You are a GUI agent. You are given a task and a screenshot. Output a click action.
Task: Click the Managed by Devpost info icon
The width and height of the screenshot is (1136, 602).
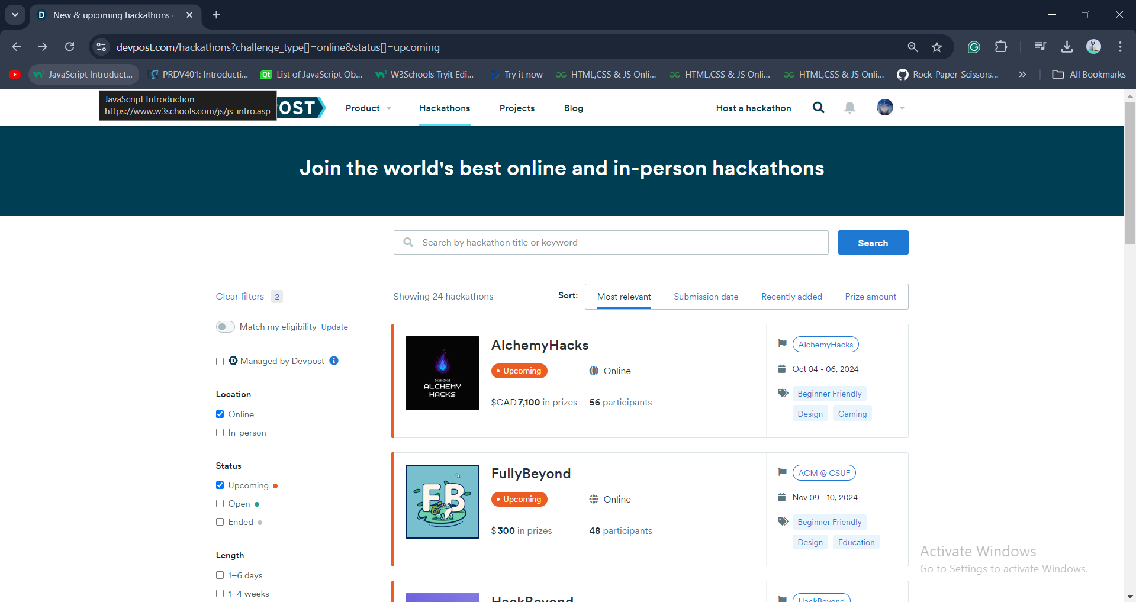pos(334,360)
